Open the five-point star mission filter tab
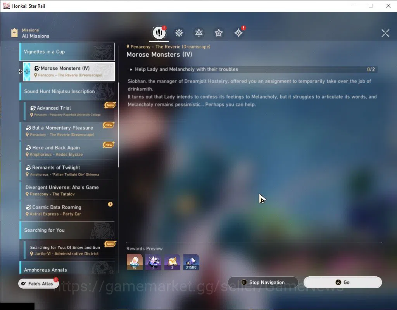The height and width of the screenshot is (310, 397). pos(219,33)
